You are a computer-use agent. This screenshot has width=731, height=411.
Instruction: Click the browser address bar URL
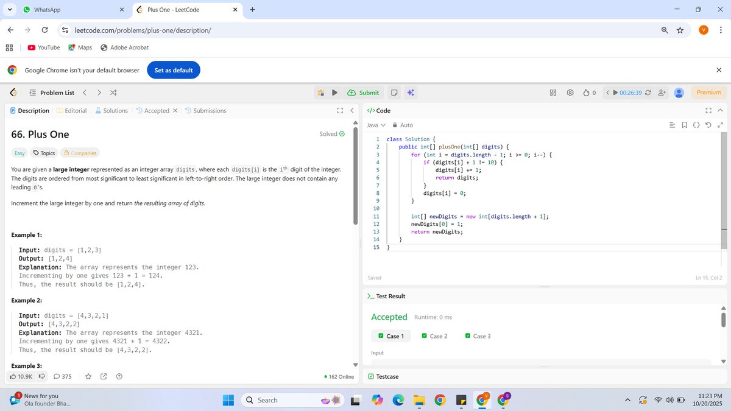click(143, 30)
